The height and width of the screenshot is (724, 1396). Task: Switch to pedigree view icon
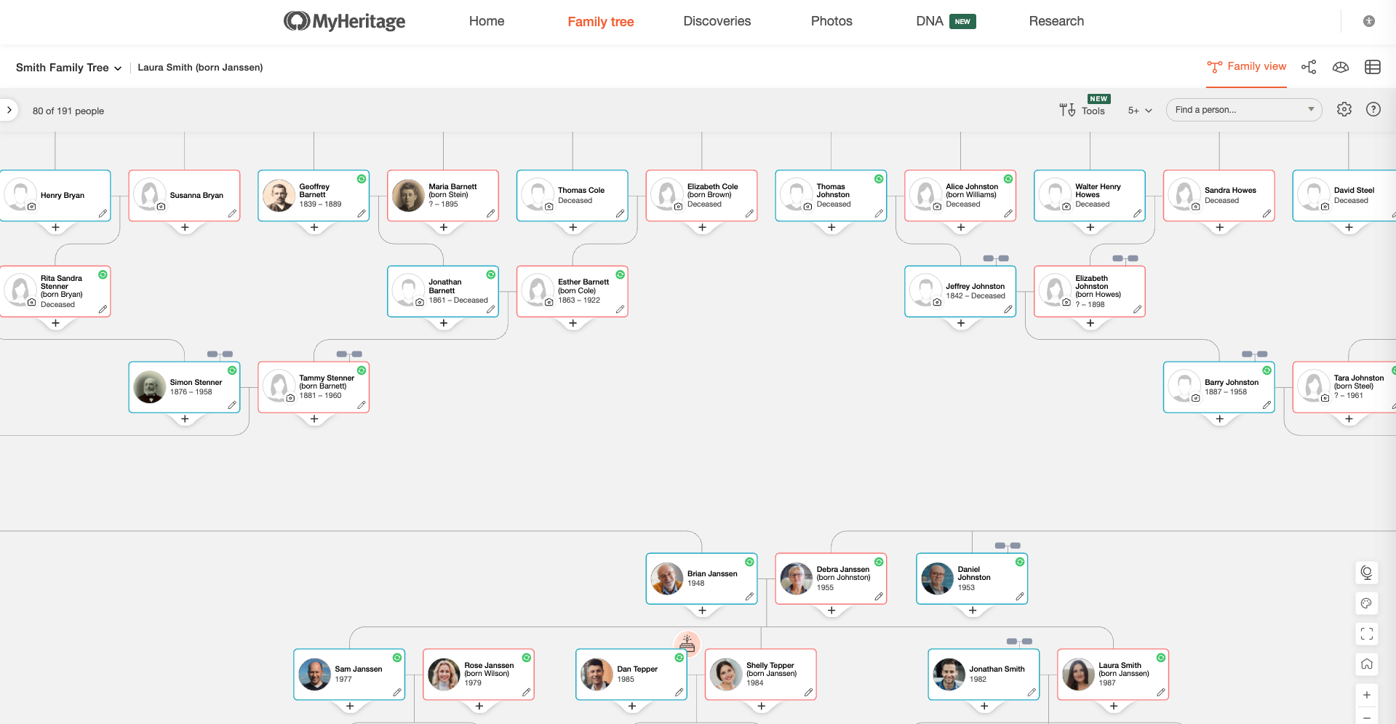(x=1309, y=67)
